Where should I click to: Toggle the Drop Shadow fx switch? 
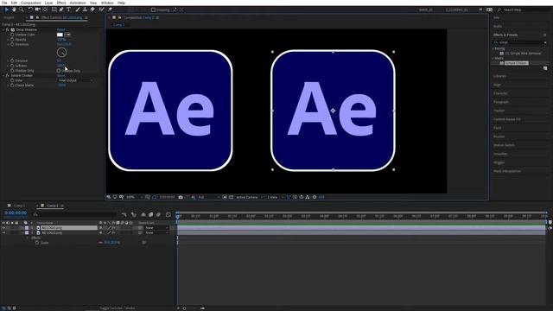[7, 29]
